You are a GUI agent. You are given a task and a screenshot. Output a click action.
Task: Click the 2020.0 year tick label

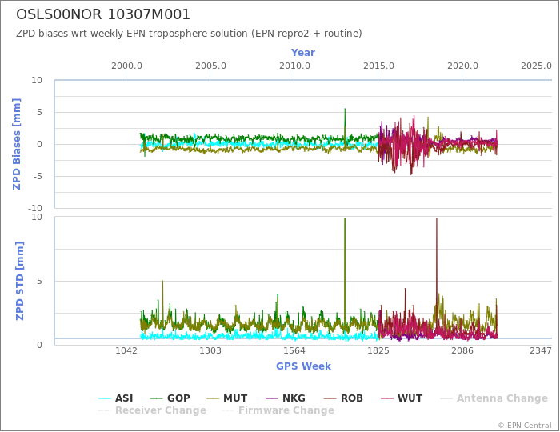point(462,66)
